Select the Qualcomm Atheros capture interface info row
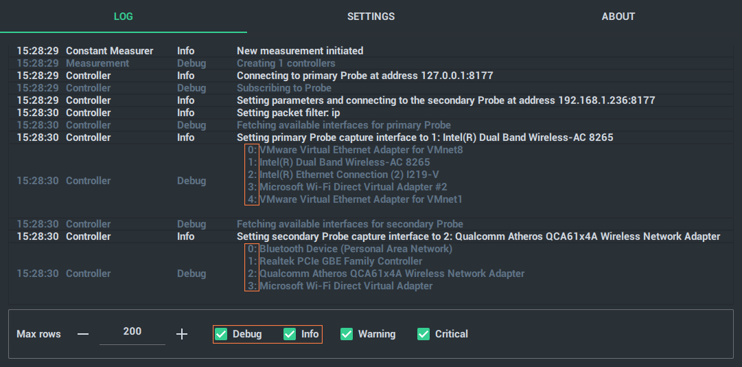This screenshot has height=367, width=742. tap(371, 236)
